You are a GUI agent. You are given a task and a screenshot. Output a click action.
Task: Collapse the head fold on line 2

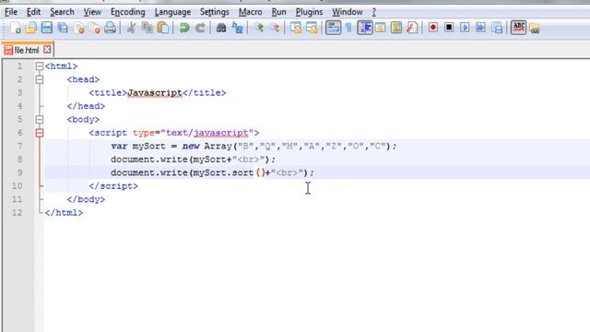(39, 79)
